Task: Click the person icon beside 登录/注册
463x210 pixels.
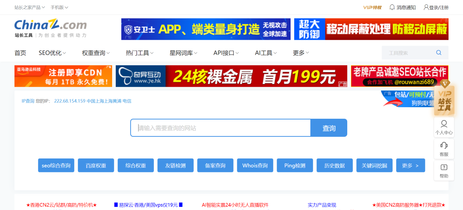Action: pyautogui.click(x=426, y=7)
